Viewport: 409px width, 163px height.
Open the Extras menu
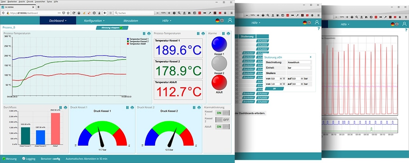49,2
